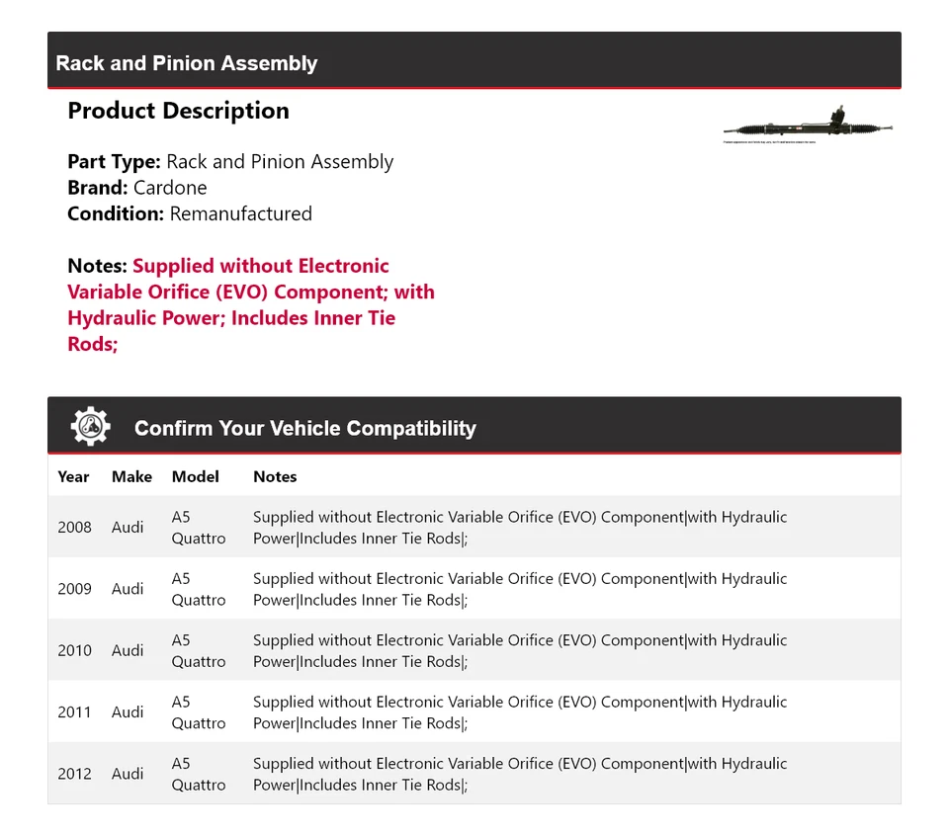Open the rack and pinion product thumbnail
The height and width of the screenshot is (836, 949).
coord(808,126)
